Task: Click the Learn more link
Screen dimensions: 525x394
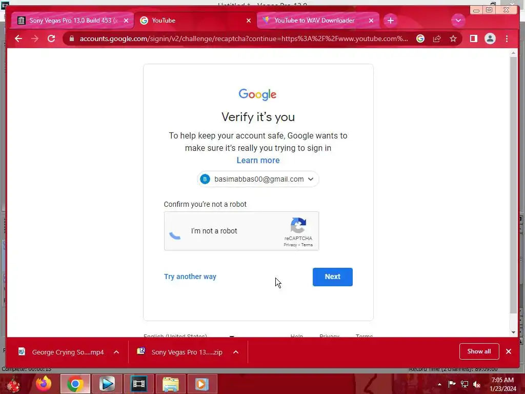Action: 258,160
